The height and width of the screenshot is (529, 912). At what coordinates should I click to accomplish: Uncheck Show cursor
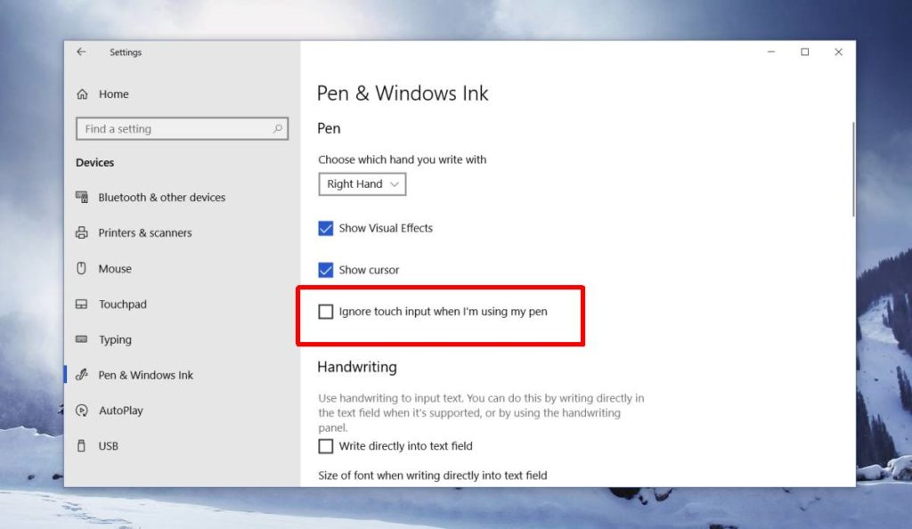click(x=326, y=270)
